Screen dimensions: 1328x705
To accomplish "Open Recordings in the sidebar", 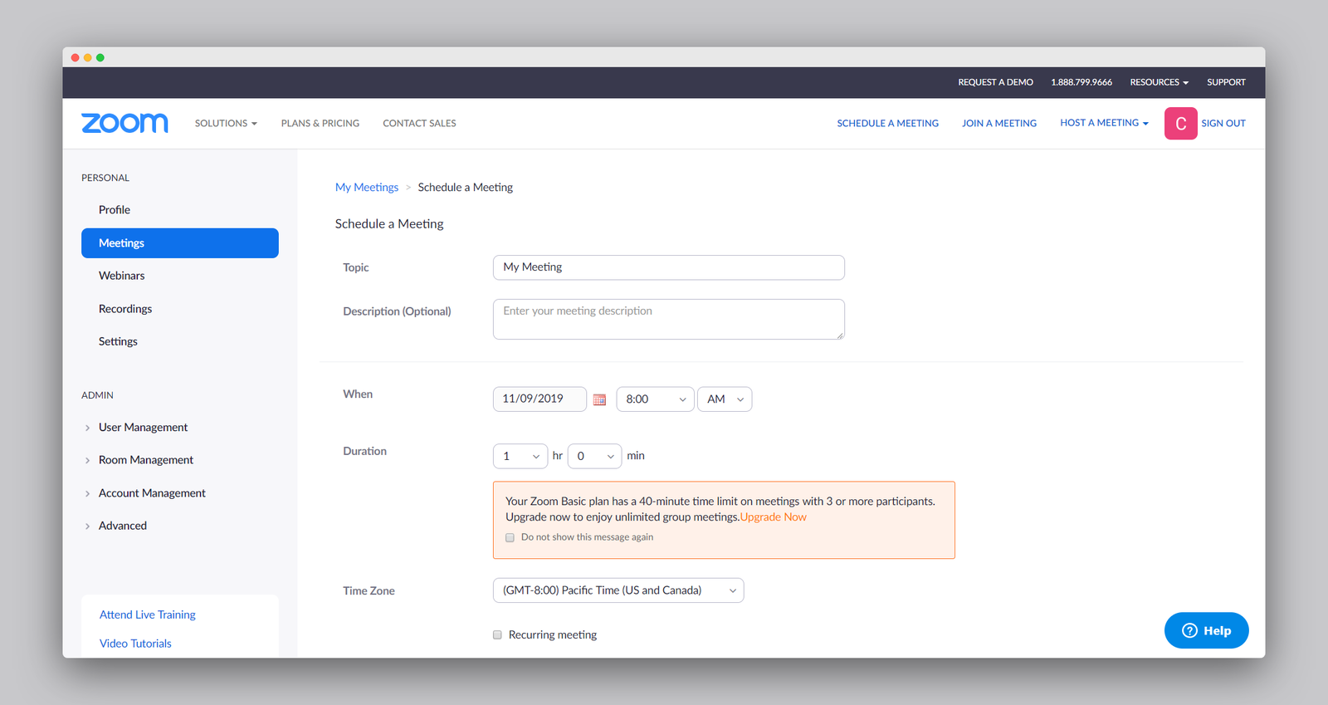I will [125, 309].
